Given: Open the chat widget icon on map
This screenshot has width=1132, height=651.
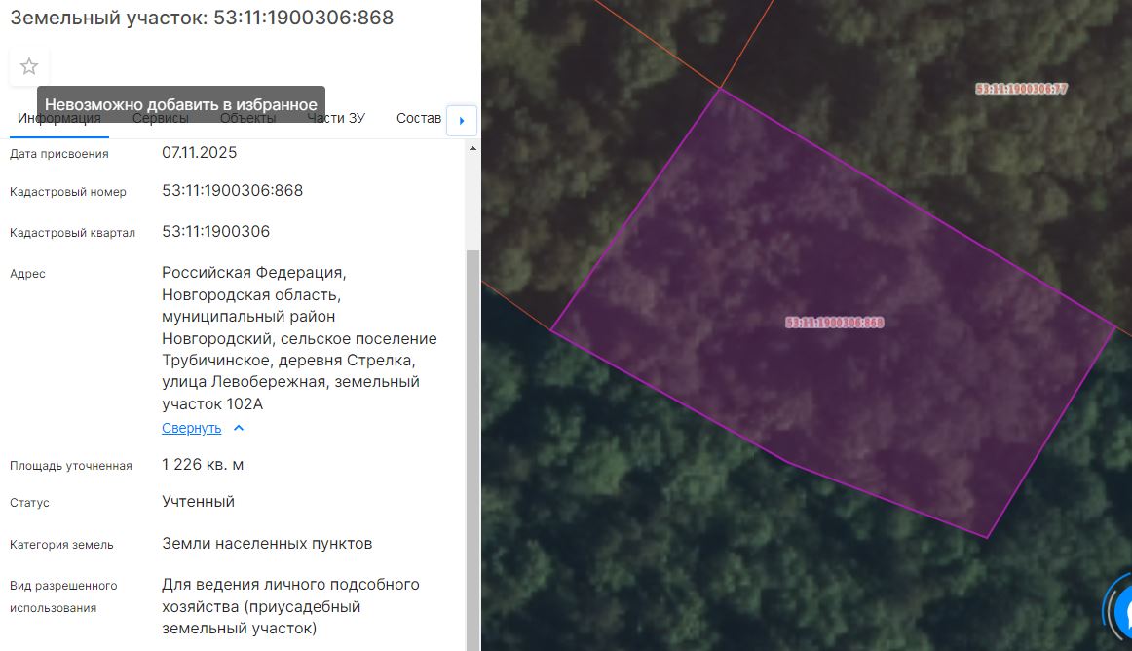Looking at the screenshot, I should click(1121, 611).
